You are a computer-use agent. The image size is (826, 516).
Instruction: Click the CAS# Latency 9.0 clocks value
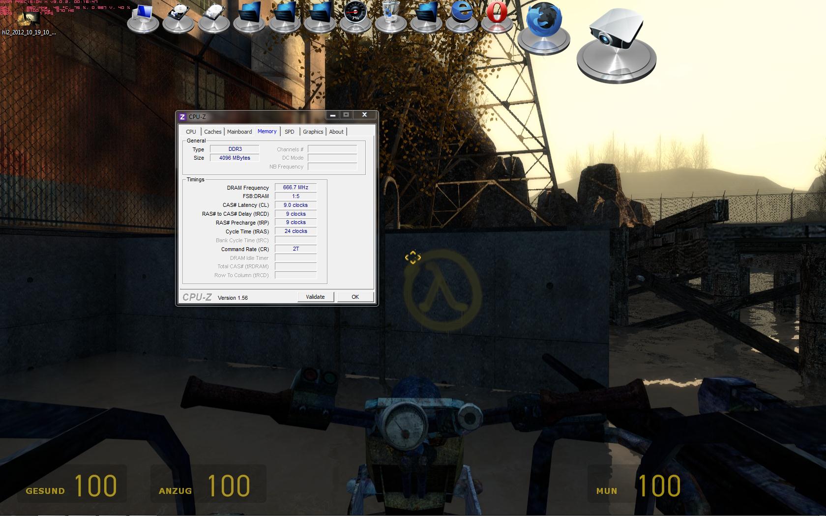point(295,205)
